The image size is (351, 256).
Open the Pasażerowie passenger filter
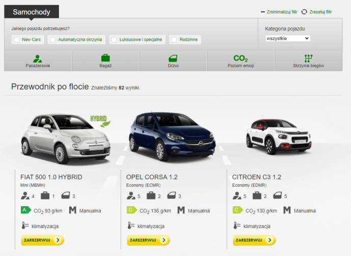[x=38, y=61]
